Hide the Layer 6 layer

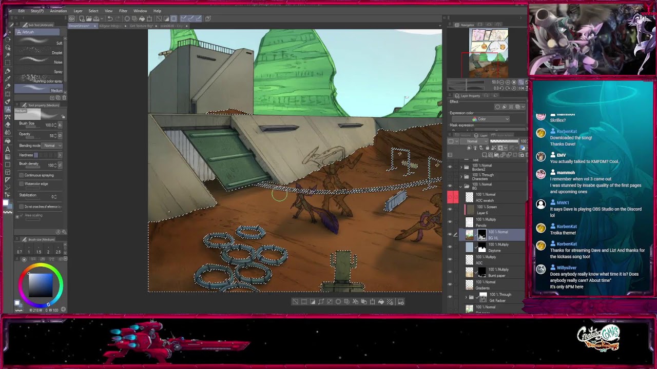[x=450, y=210]
